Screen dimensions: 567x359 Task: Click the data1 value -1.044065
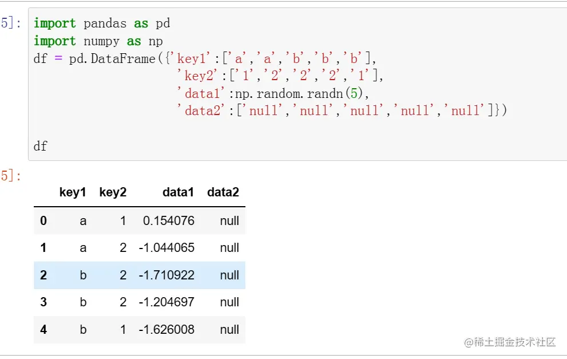166,248
